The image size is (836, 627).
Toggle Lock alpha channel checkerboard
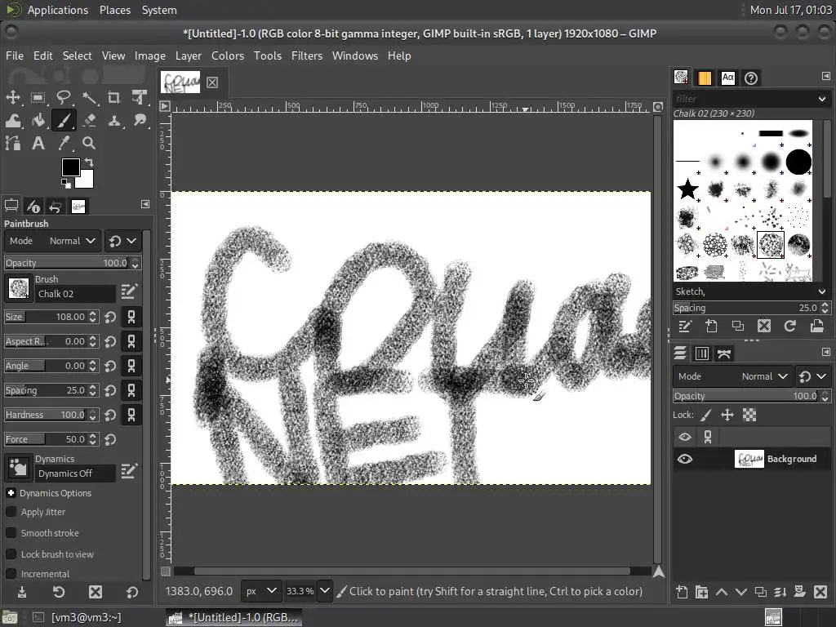pos(749,415)
